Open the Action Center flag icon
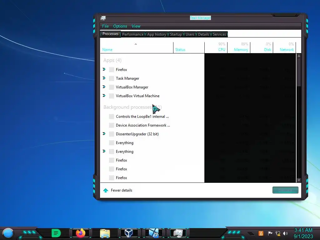This screenshot has height=240, width=320. point(270,233)
